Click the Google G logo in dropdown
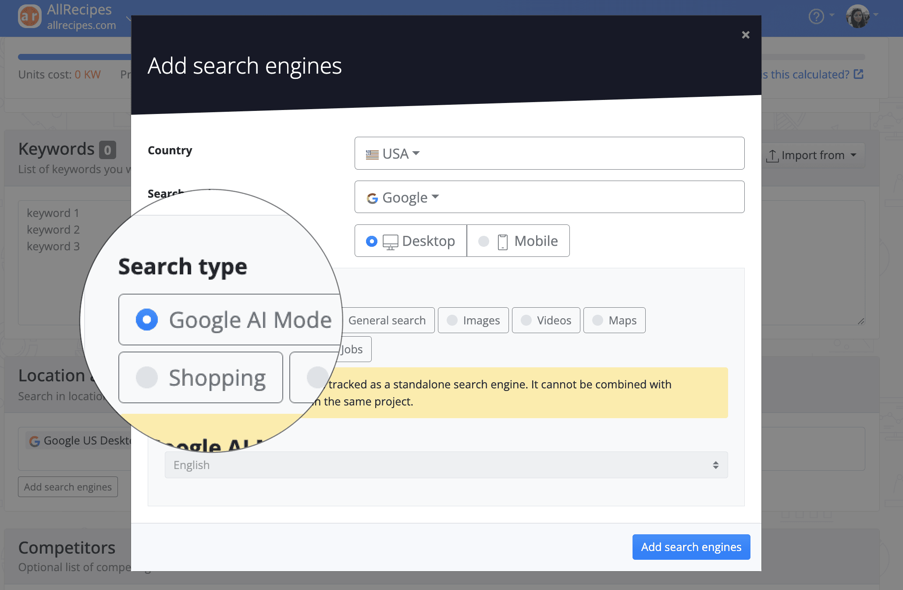 click(372, 198)
